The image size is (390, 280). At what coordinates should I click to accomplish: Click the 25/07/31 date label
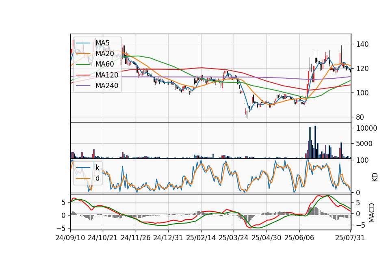350,238
